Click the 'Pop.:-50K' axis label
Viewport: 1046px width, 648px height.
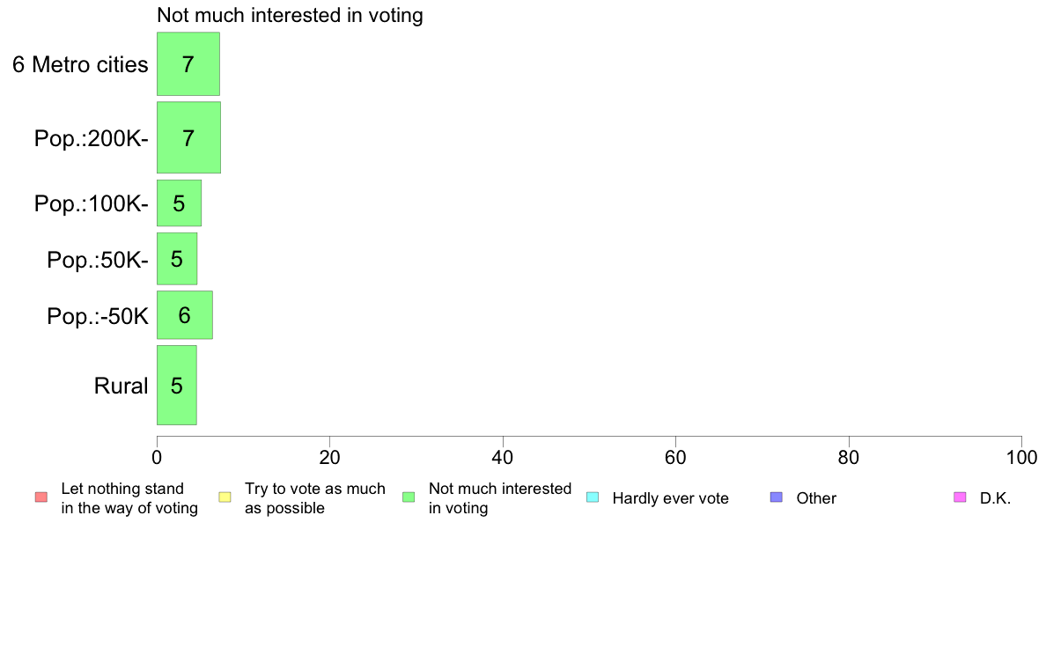click(x=98, y=316)
